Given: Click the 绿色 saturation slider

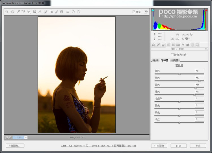Looking at the screenshot, I should click(179, 95).
